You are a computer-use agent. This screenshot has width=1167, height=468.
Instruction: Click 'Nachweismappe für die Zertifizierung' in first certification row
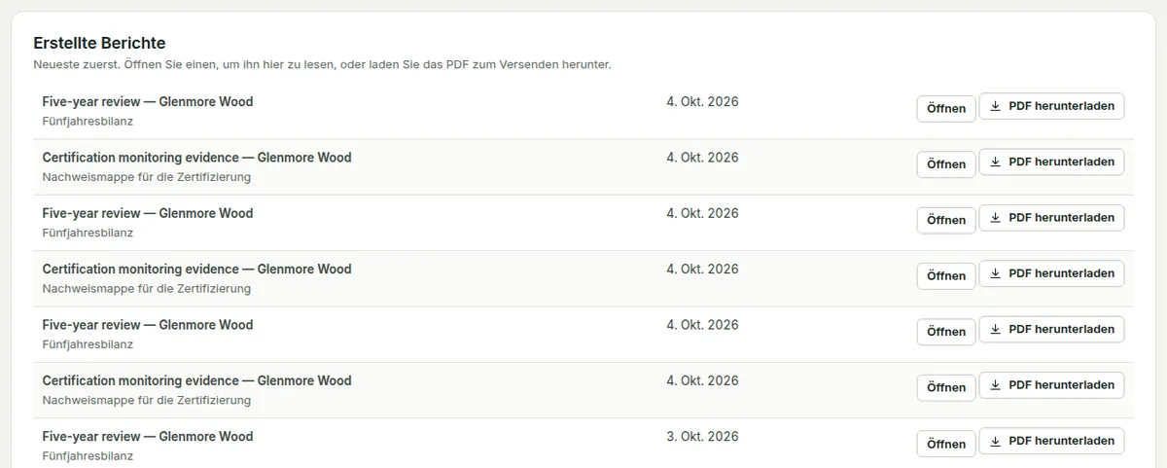(x=147, y=177)
